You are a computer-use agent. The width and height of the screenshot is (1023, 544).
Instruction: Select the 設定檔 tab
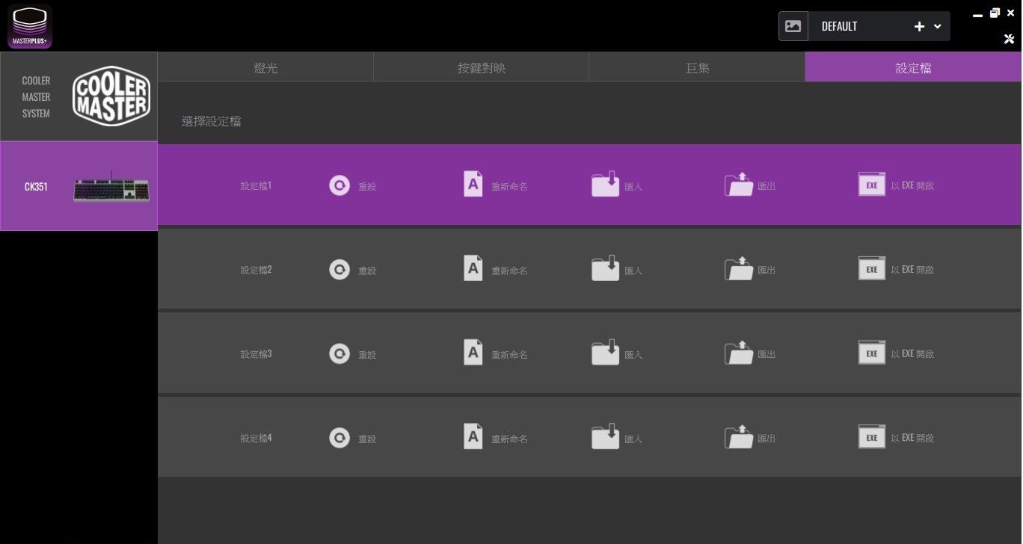[x=913, y=67]
